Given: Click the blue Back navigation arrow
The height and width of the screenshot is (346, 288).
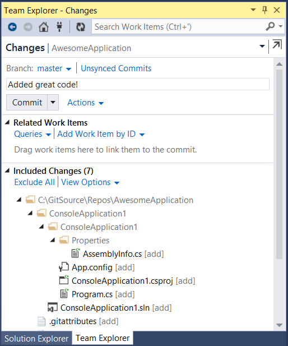Looking at the screenshot, I should 12,27.
